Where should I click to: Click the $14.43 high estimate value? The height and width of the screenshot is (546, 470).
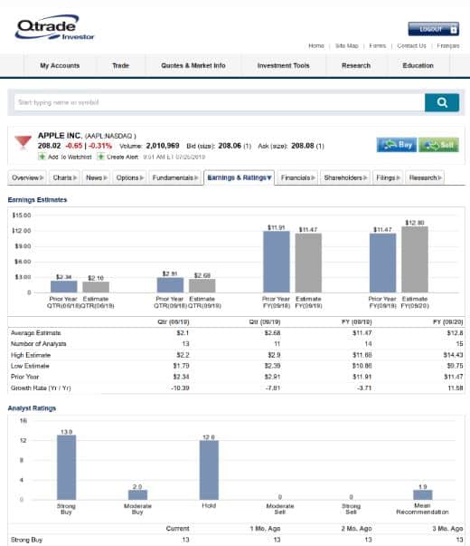[x=453, y=355]
